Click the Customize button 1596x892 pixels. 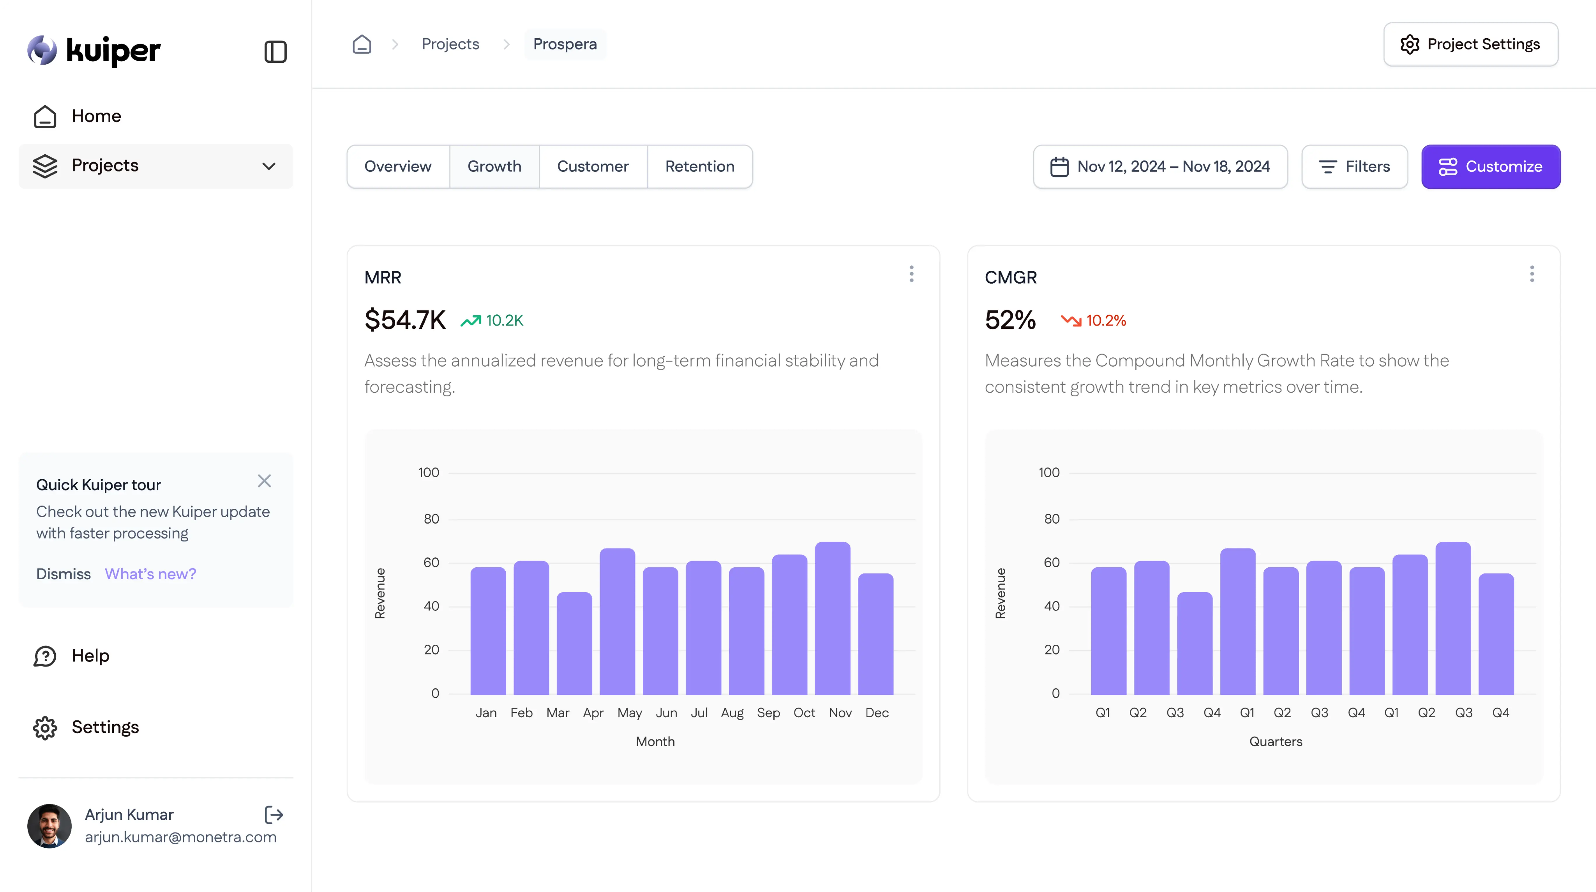1491,167
